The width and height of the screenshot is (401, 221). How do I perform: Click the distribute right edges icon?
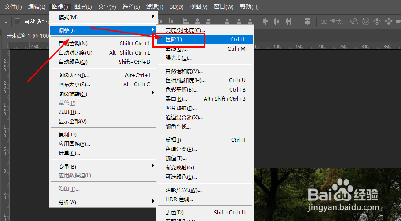[288, 22]
